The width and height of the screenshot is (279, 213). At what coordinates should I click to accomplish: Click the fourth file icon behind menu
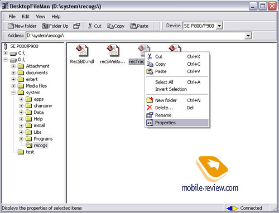coord(175,48)
